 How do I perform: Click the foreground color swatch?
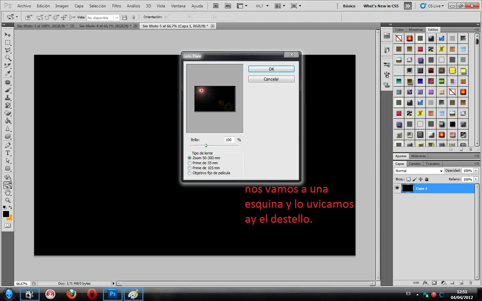pyautogui.click(x=6, y=214)
